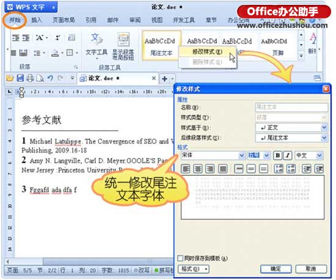Choose 修改样式 from the context menu

207,52
